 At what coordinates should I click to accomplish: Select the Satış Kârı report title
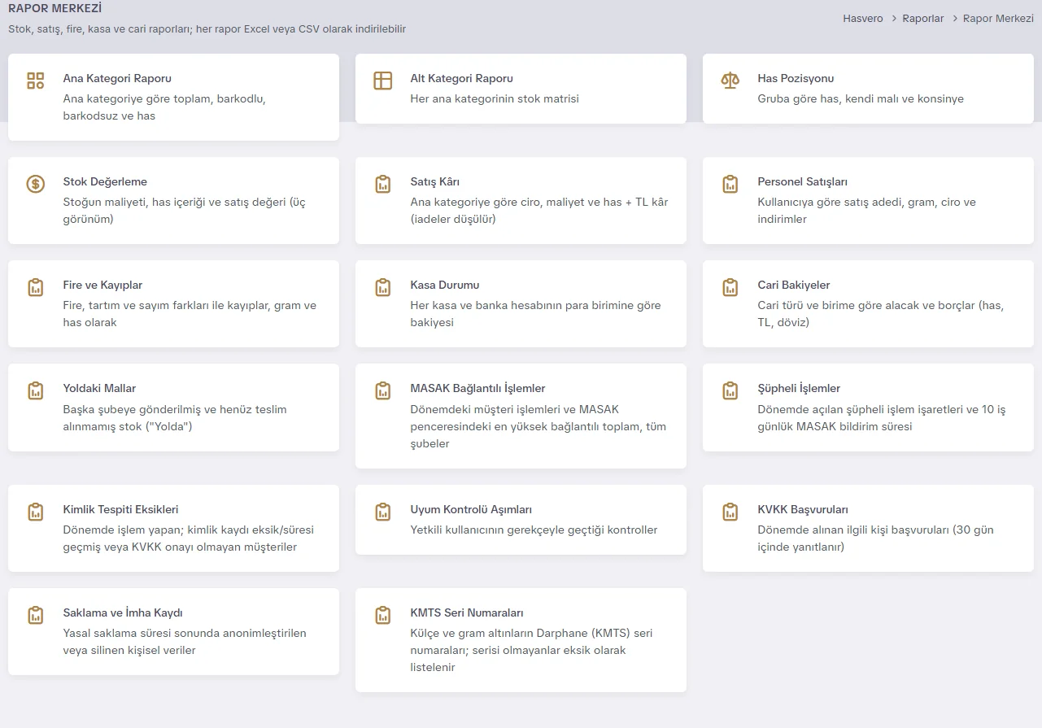434,182
